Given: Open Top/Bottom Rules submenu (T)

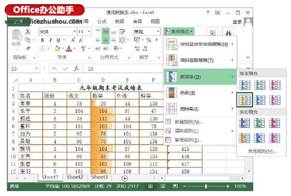Looking at the screenshot, I should [200, 60].
